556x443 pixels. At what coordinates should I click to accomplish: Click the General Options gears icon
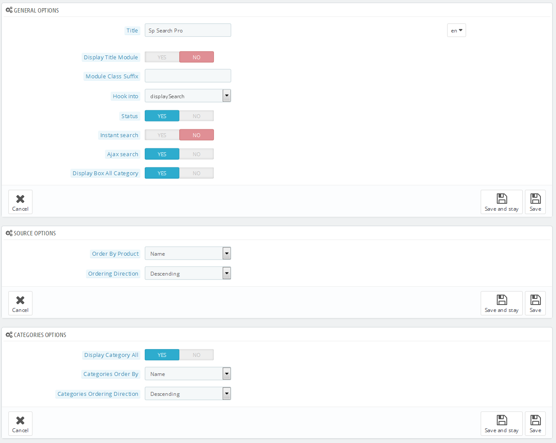click(x=9, y=10)
